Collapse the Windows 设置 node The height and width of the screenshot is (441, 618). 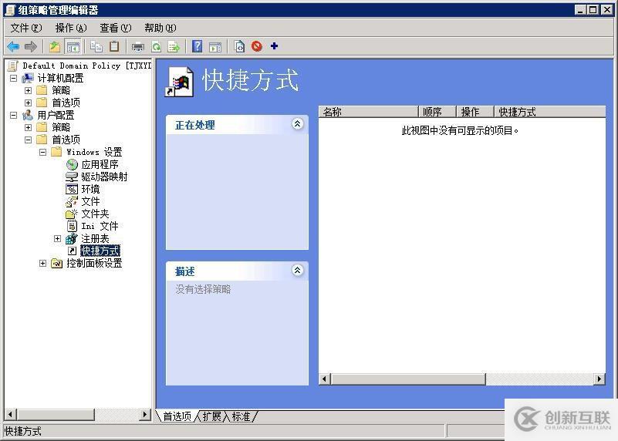[42, 152]
